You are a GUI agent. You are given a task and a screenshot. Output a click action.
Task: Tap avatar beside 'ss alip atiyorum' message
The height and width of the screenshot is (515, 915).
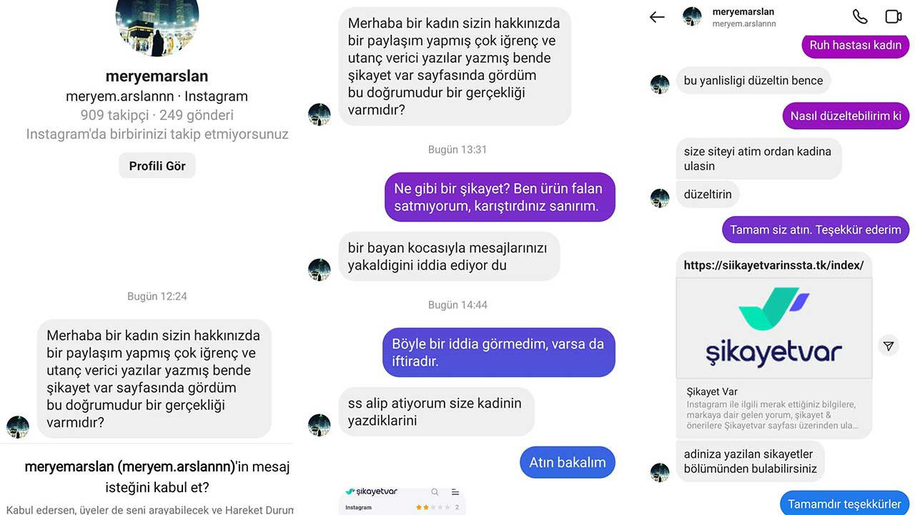point(320,425)
